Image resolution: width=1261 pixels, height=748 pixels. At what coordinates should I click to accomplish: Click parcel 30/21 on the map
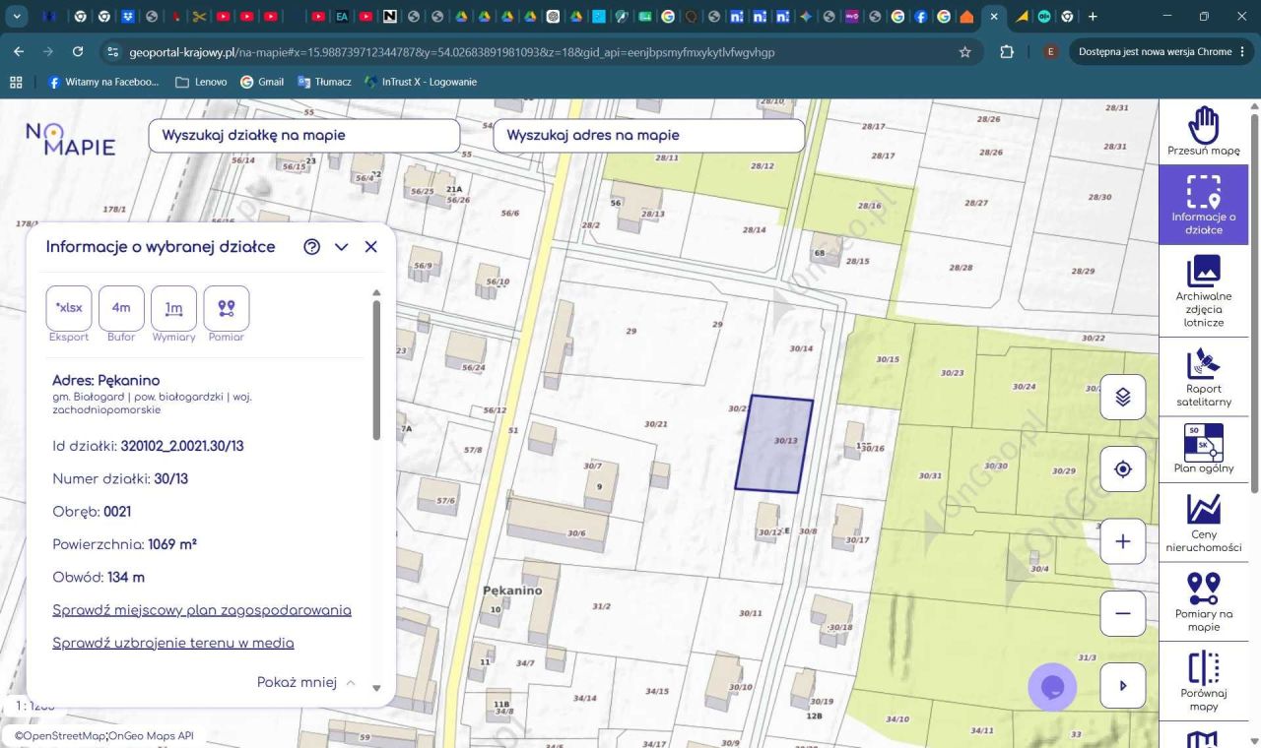pyautogui.click(x=655, y=424)
